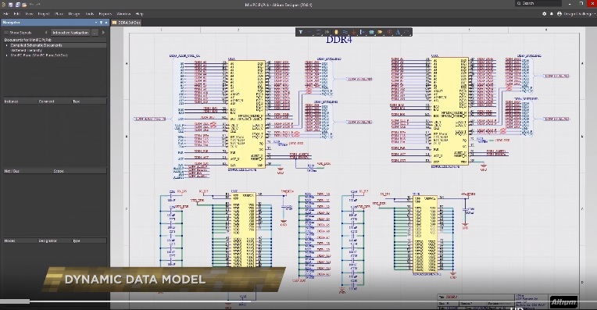Viewport: 597px width, 310px height.
Task: Click the Interactive Navigation button
Action: tap(70, 33)
